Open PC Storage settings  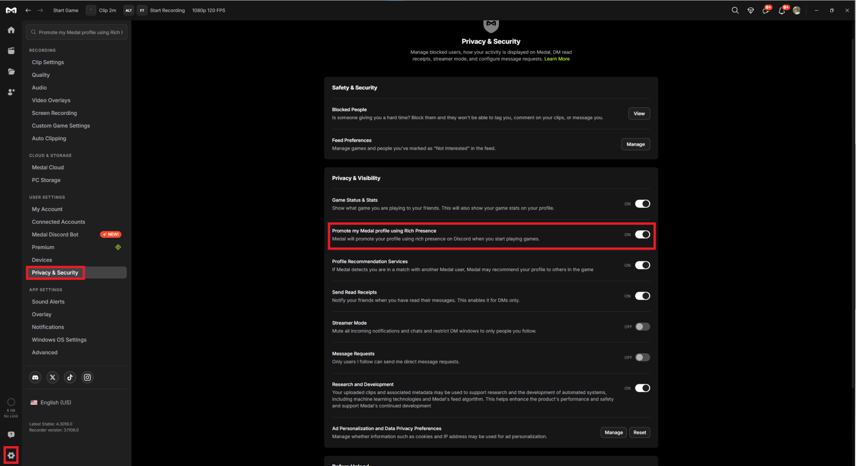46,180
